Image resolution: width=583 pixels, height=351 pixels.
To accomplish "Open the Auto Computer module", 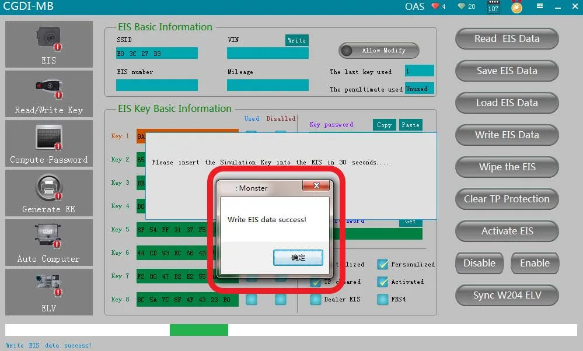I will coord(48,243).
